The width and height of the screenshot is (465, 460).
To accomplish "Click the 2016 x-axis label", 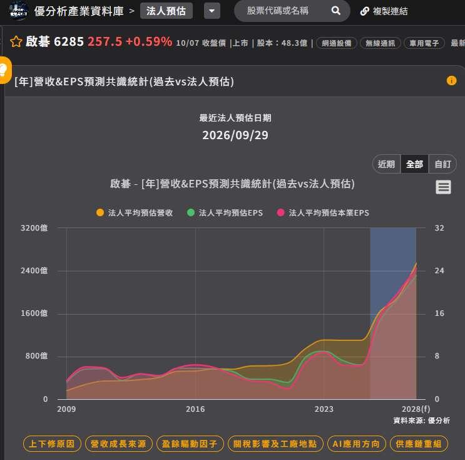I will click(x=195, y=409).
